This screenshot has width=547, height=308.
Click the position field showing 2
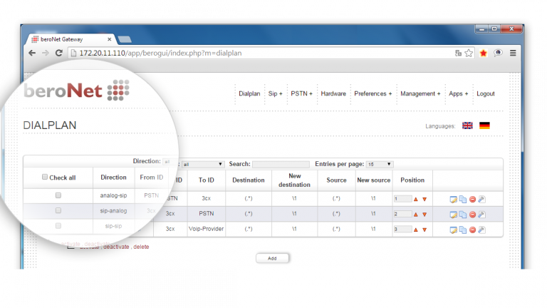(402, 214)
